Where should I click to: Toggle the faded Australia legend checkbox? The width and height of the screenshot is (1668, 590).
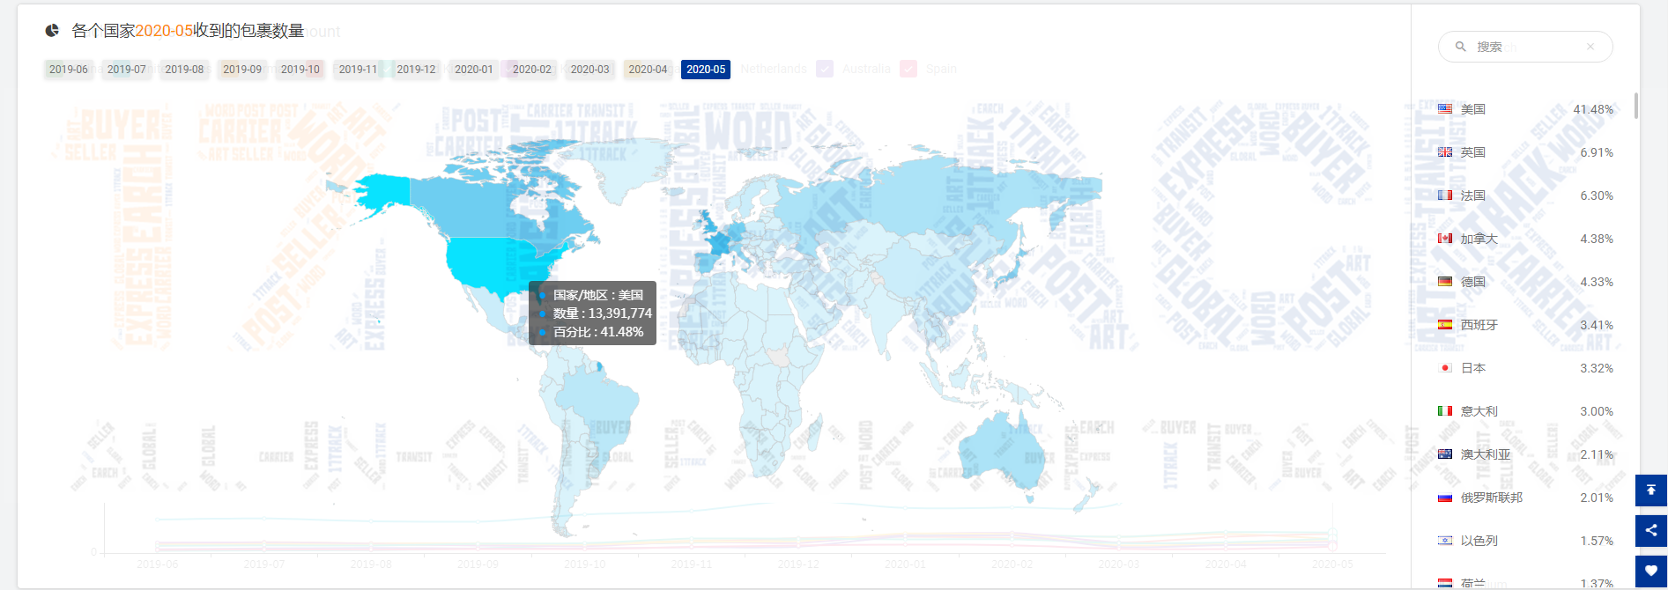click(825, 69)
